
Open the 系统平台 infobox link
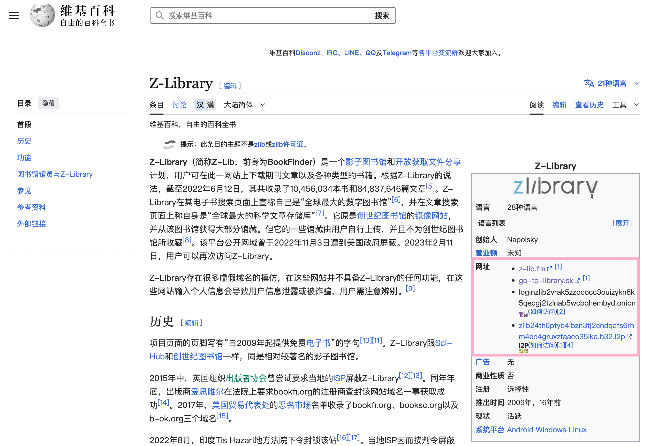click(490, 429)
